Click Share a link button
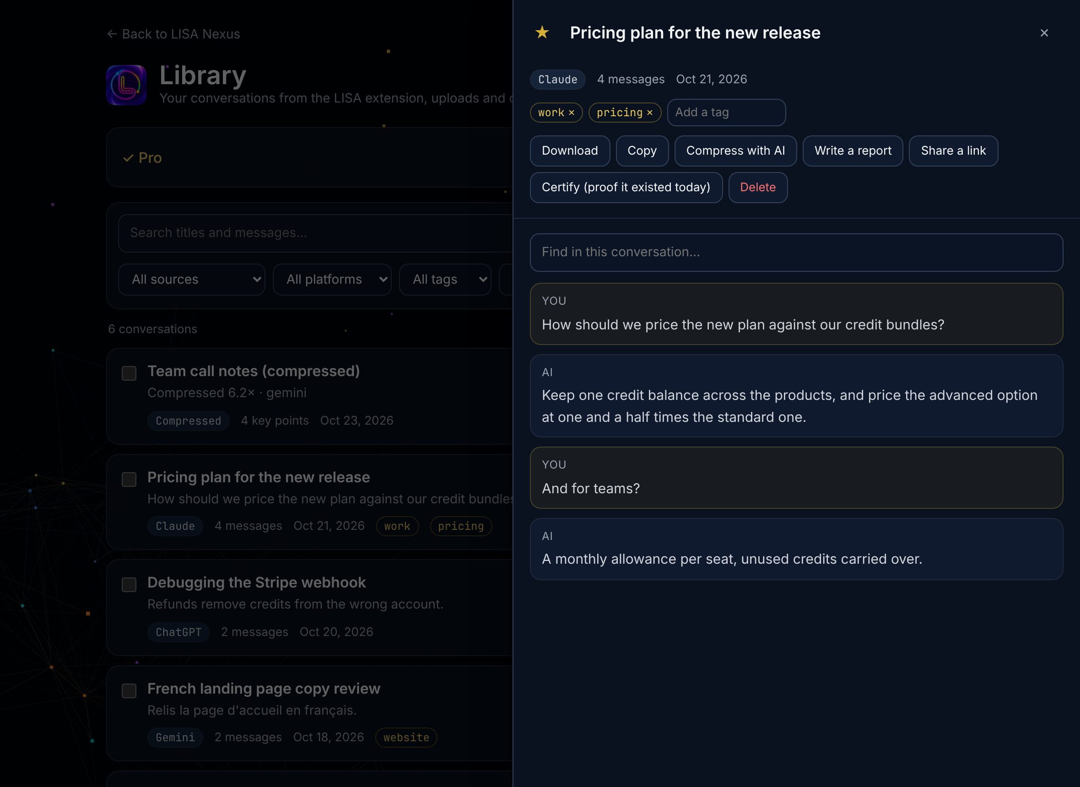 tap(953, 151)
